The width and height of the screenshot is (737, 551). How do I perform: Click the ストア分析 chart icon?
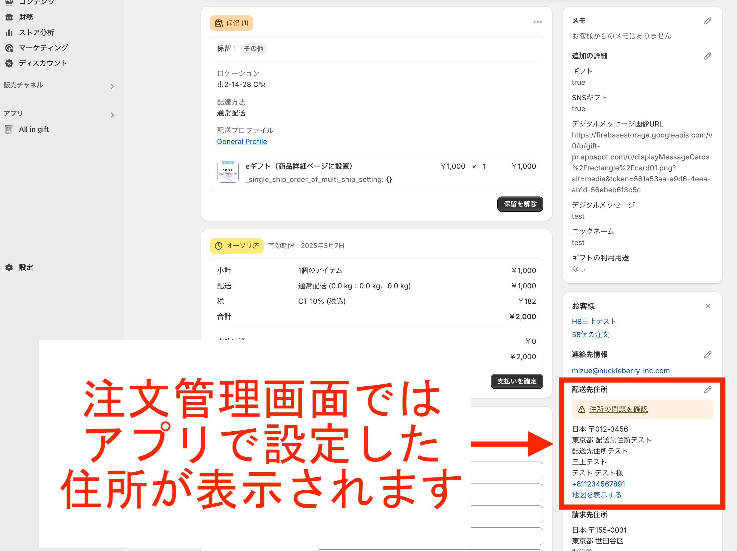tap(9, 33)
